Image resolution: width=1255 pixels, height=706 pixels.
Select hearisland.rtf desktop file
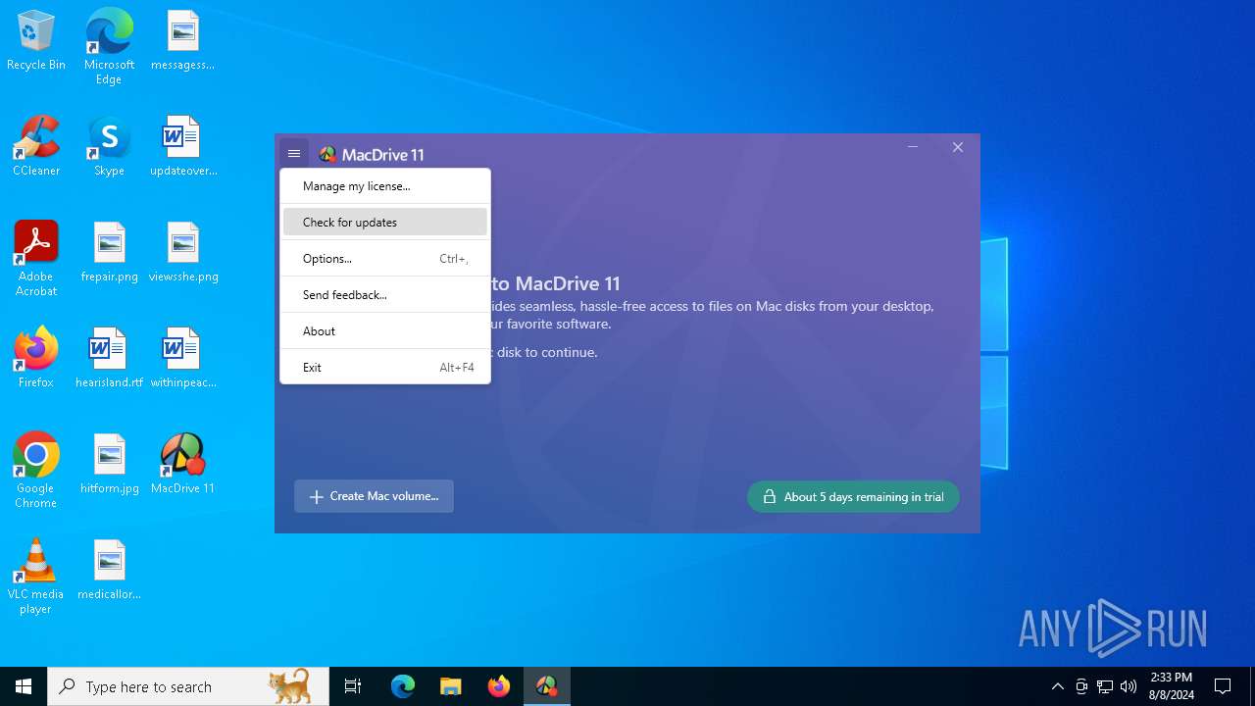coord(109,359)
